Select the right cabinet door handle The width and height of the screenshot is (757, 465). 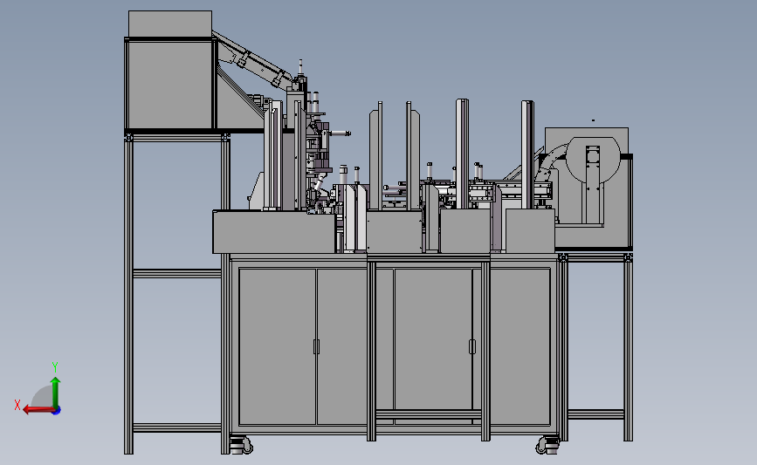coord(472,346)
